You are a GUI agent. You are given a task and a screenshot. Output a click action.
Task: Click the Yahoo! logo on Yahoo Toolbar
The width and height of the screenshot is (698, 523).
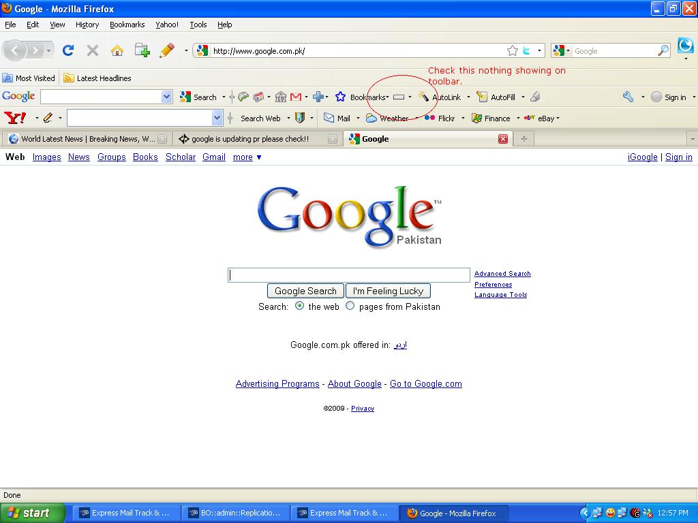pyautogui.click(x=15, y=118)
